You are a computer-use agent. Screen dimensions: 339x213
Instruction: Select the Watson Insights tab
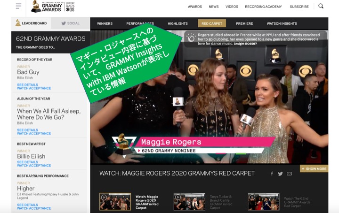[282, 23]
